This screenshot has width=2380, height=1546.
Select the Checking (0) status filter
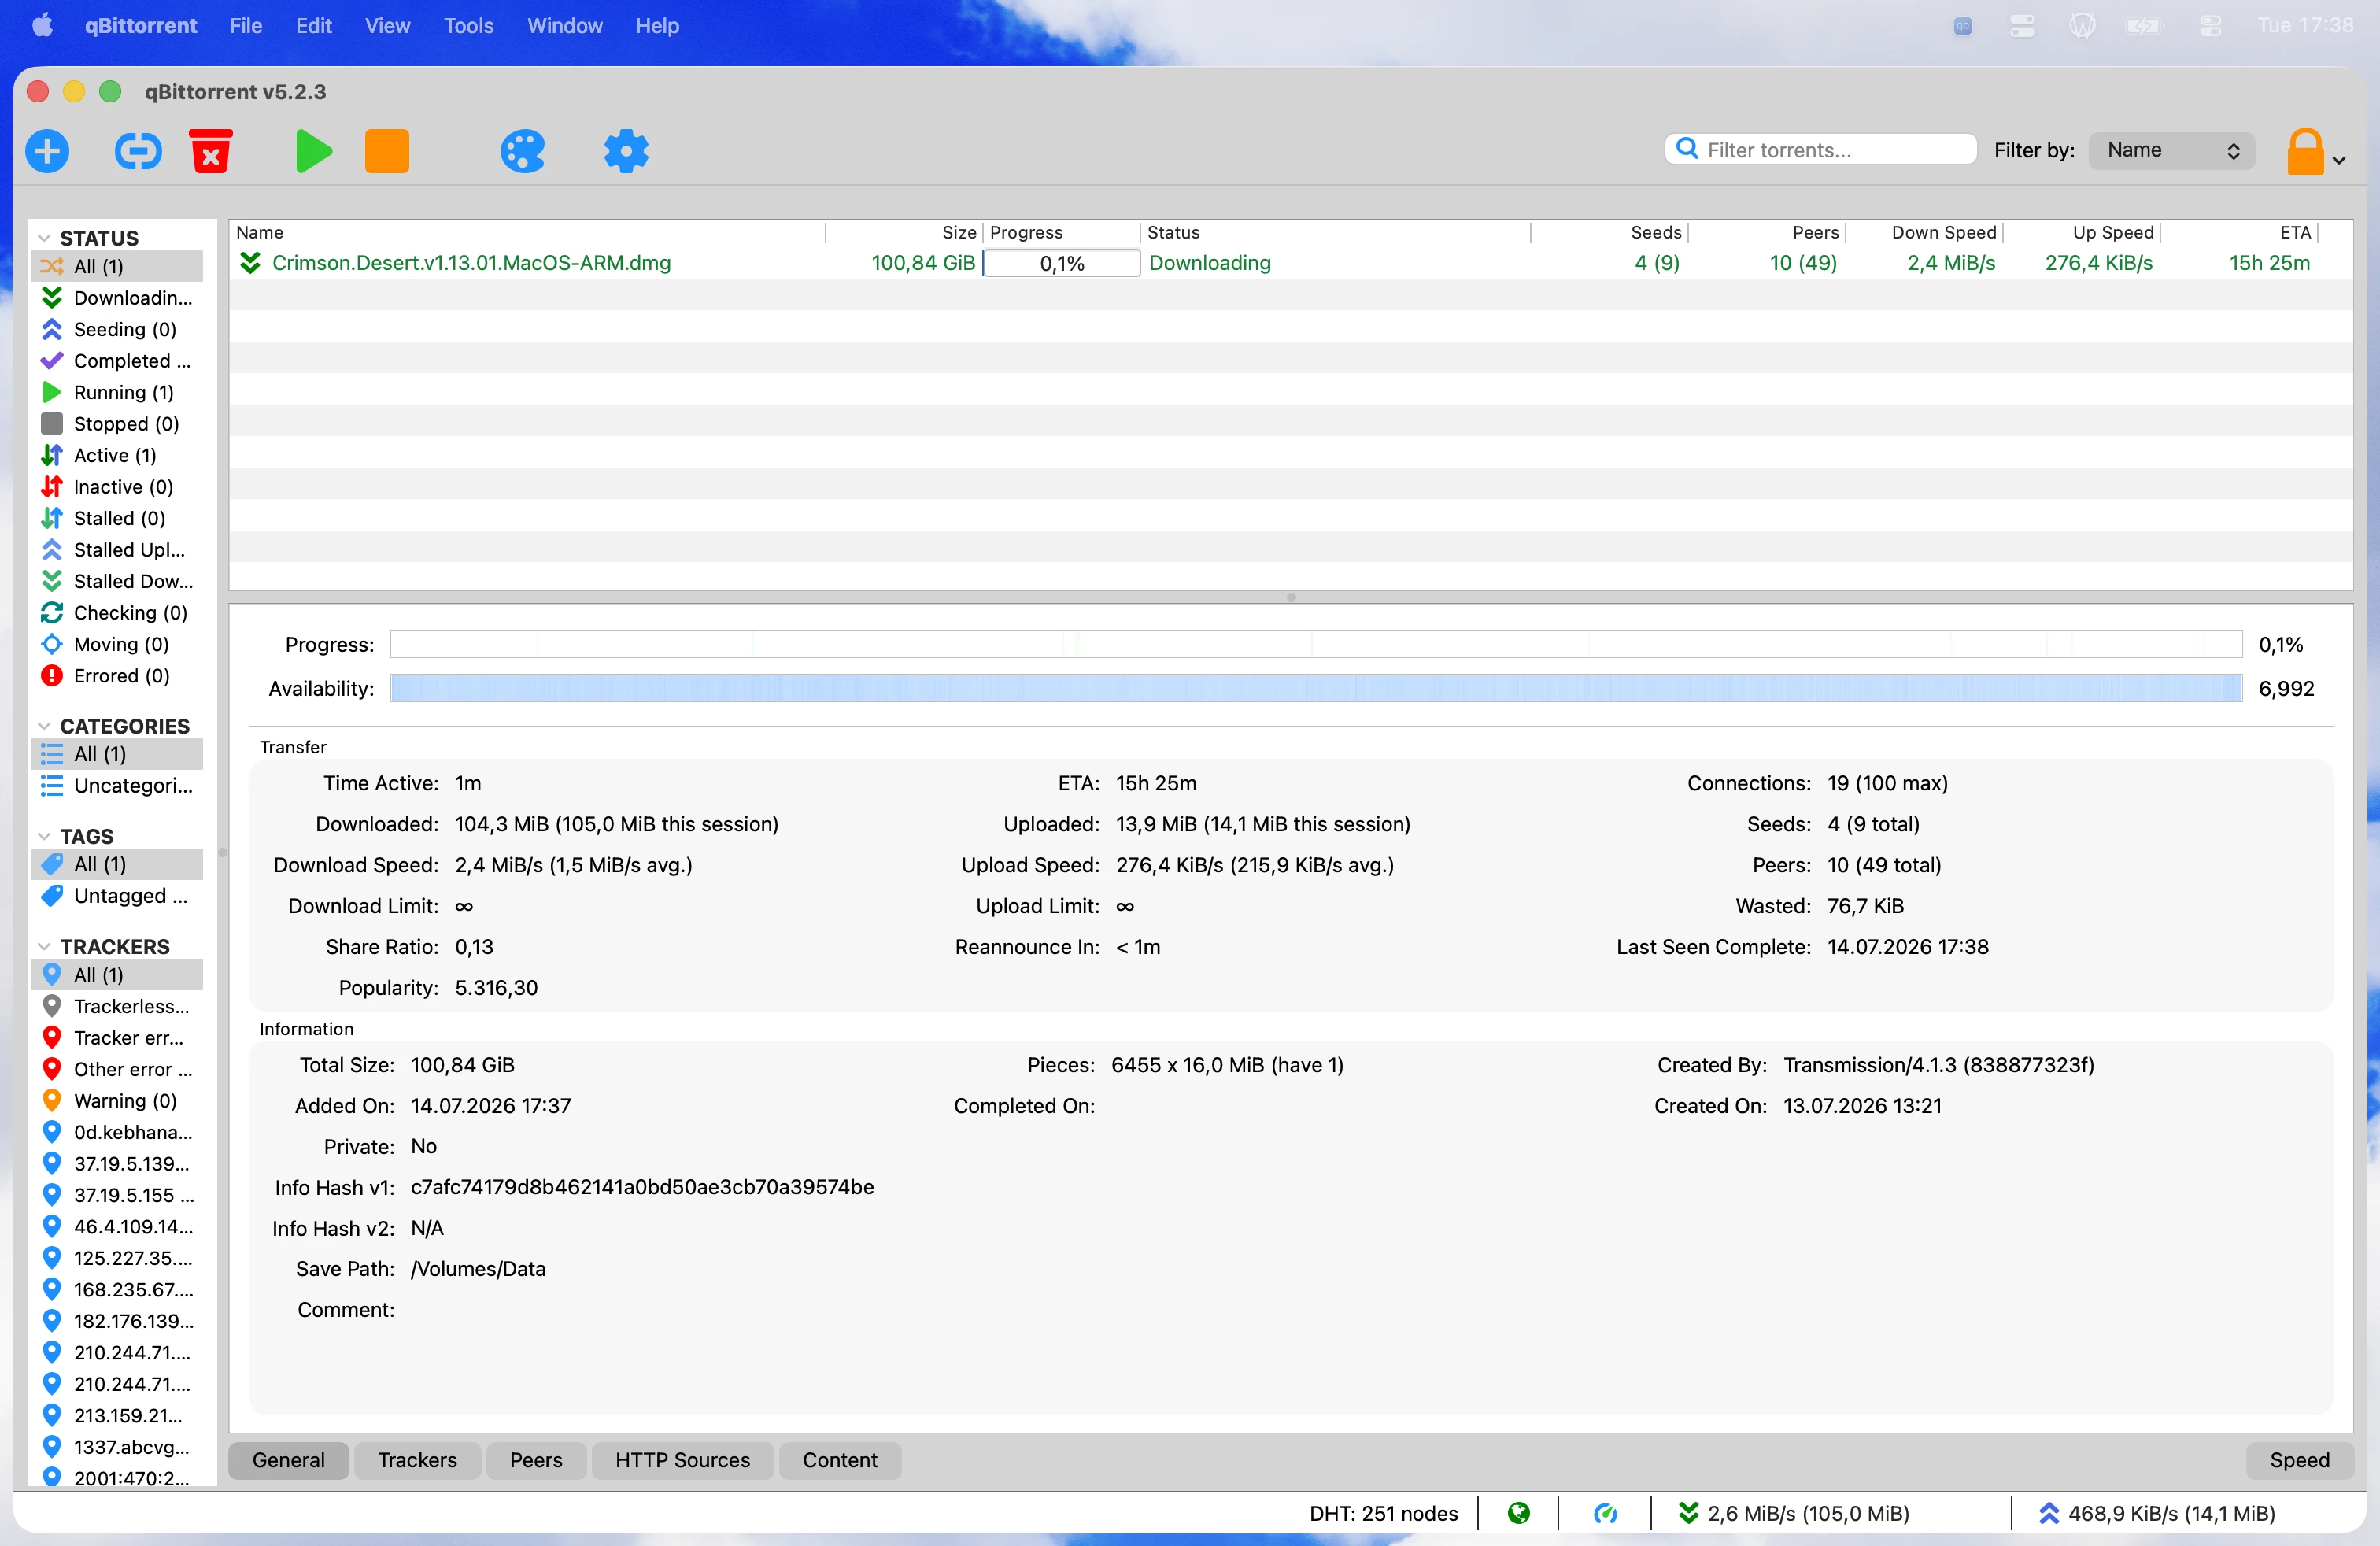[x=118, y=613]
